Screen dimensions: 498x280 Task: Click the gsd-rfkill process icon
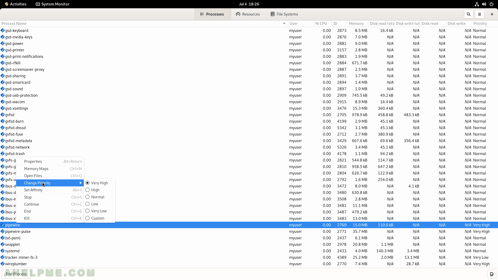tap(3, 63)
